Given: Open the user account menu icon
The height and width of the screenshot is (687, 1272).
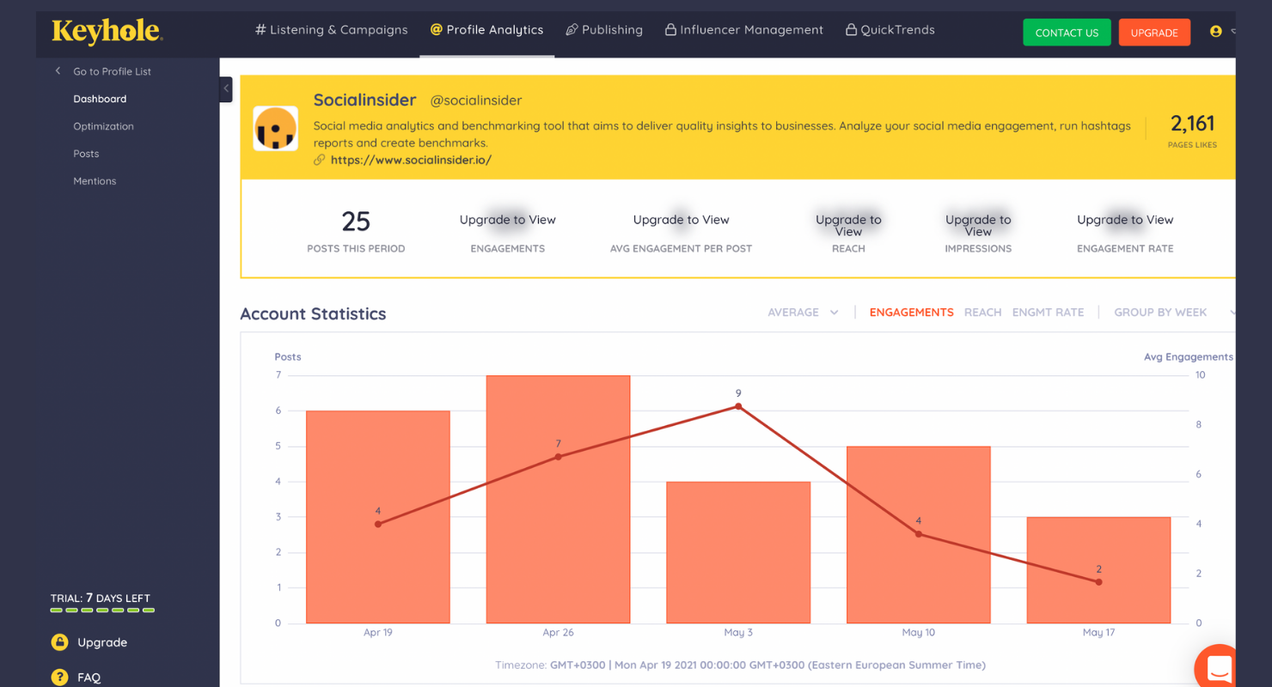Looking at the screenshot, I should click(1215, 31).
